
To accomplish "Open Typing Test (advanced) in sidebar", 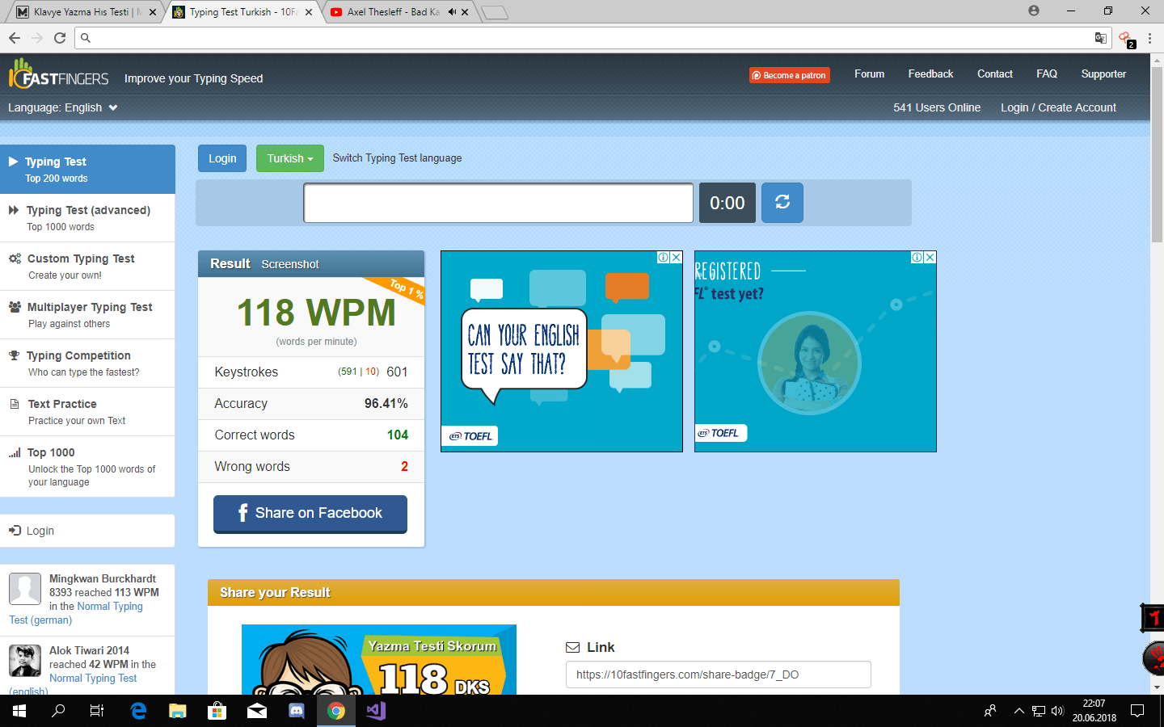I will [x=87, y=218].
